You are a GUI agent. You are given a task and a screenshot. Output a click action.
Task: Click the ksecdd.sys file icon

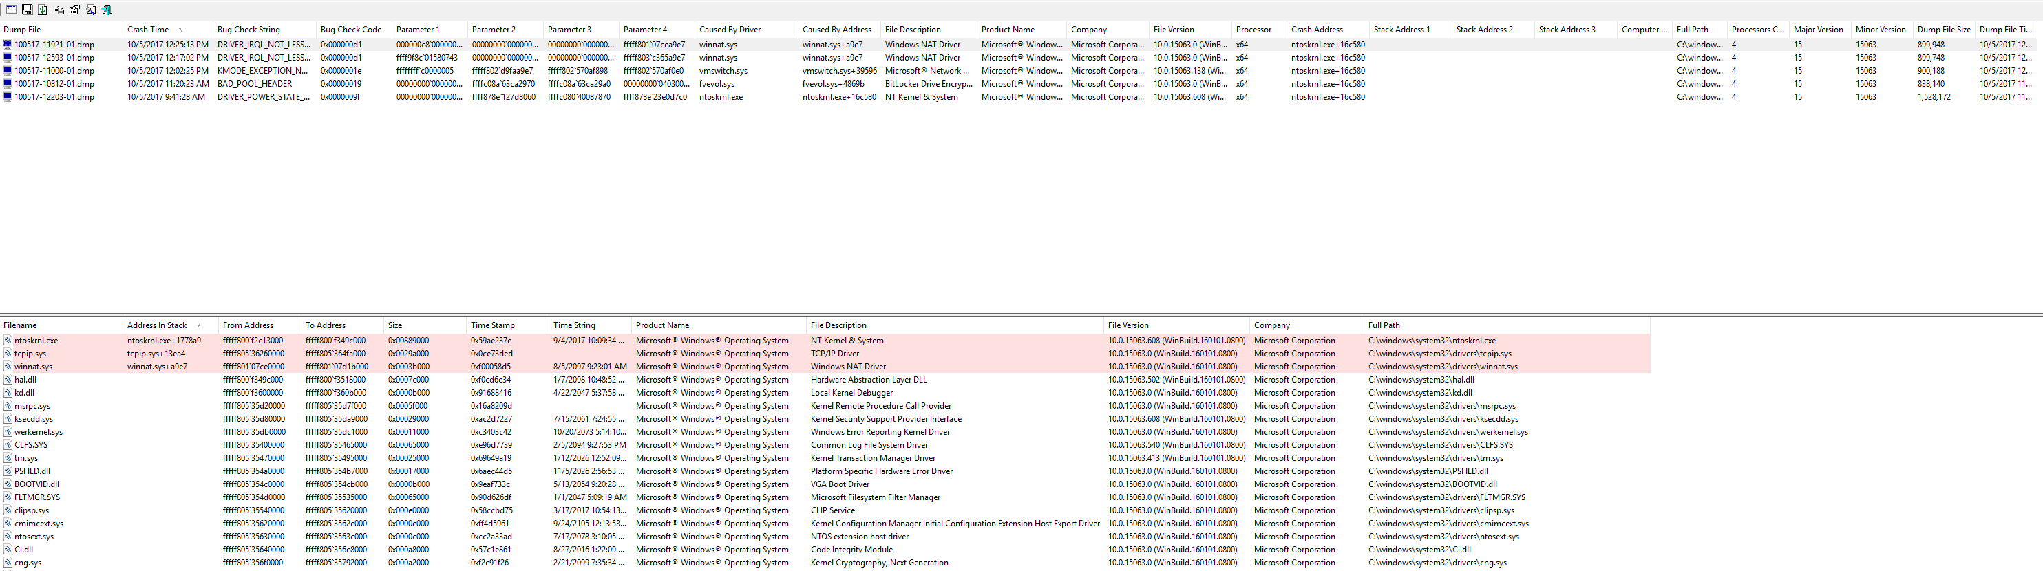click(x=8, y=420)
